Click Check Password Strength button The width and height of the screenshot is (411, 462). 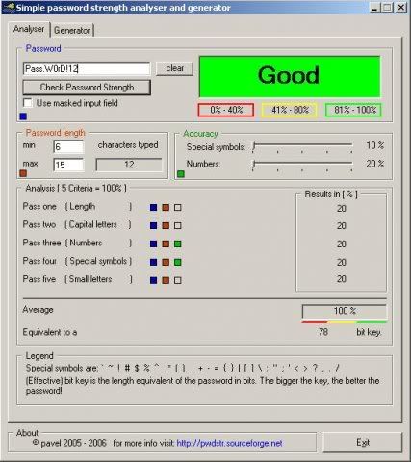(87, 88)
